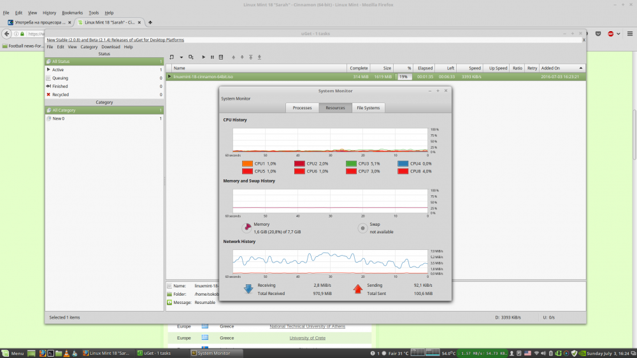The image size is (637, 358).
Task: Click the Swap color icon
Action: coord(362,228)
